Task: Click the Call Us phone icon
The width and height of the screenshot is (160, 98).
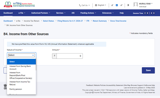Action: 80,5
